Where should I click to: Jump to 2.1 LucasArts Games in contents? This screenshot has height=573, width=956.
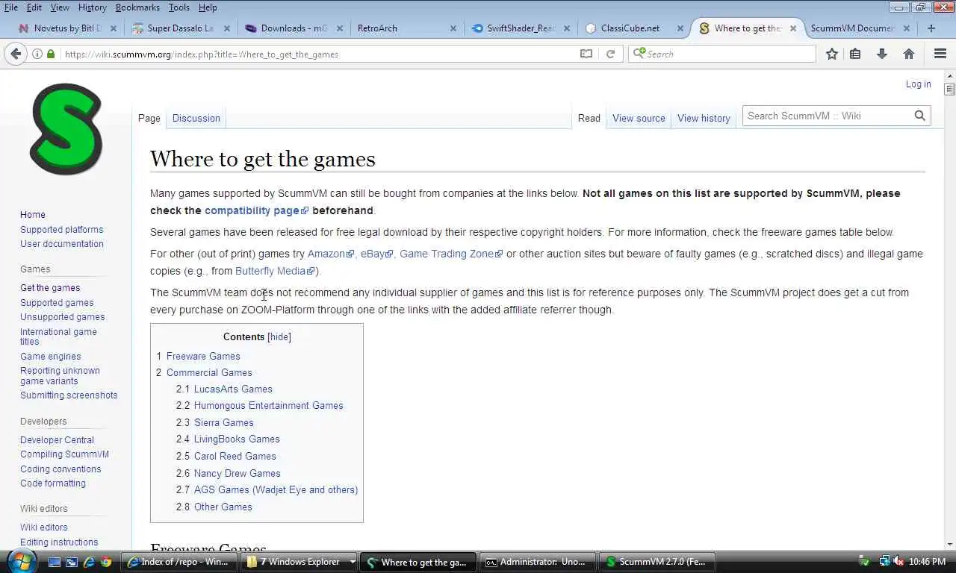(x=224, y=389)
